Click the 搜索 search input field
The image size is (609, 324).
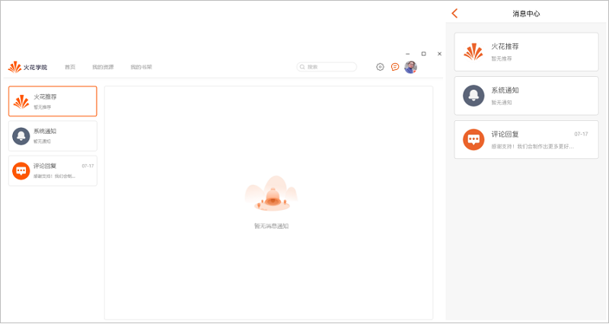tap(330, 67)
